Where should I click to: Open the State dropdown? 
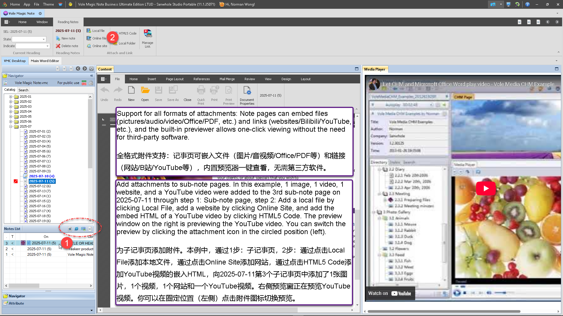44,39
